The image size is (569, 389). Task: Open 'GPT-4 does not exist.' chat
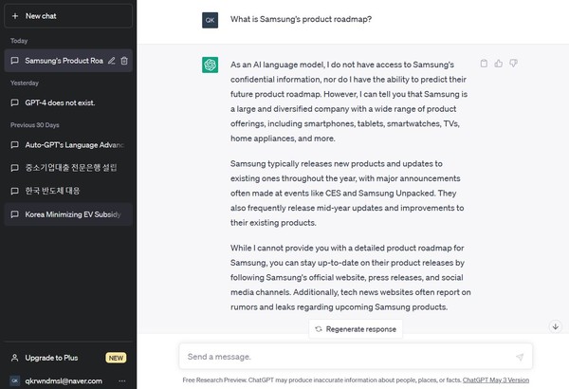point(59,102)
